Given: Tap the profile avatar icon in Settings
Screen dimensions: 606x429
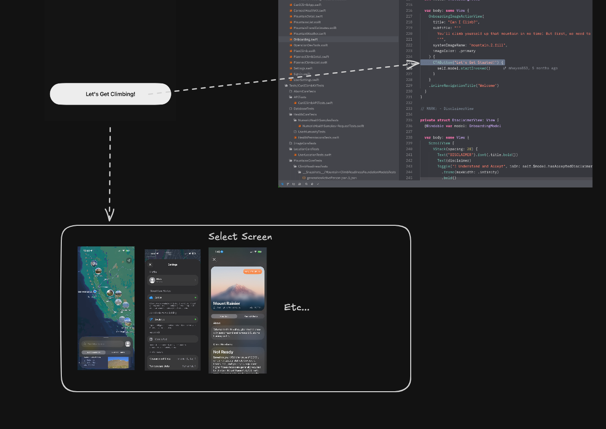Looking at the screenshot, I should coord(152,280).
